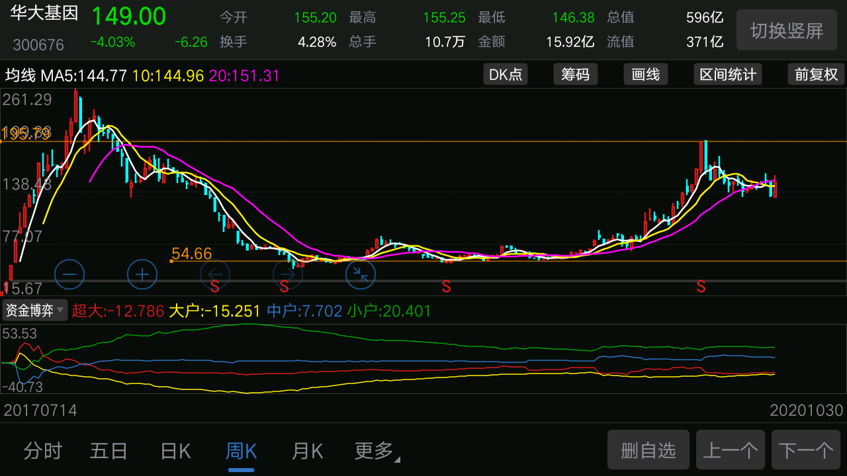Click the S marker below the right-arrow circle
Image resolution: width=847 pixels, height=476 pixels.
click(285, 286)
